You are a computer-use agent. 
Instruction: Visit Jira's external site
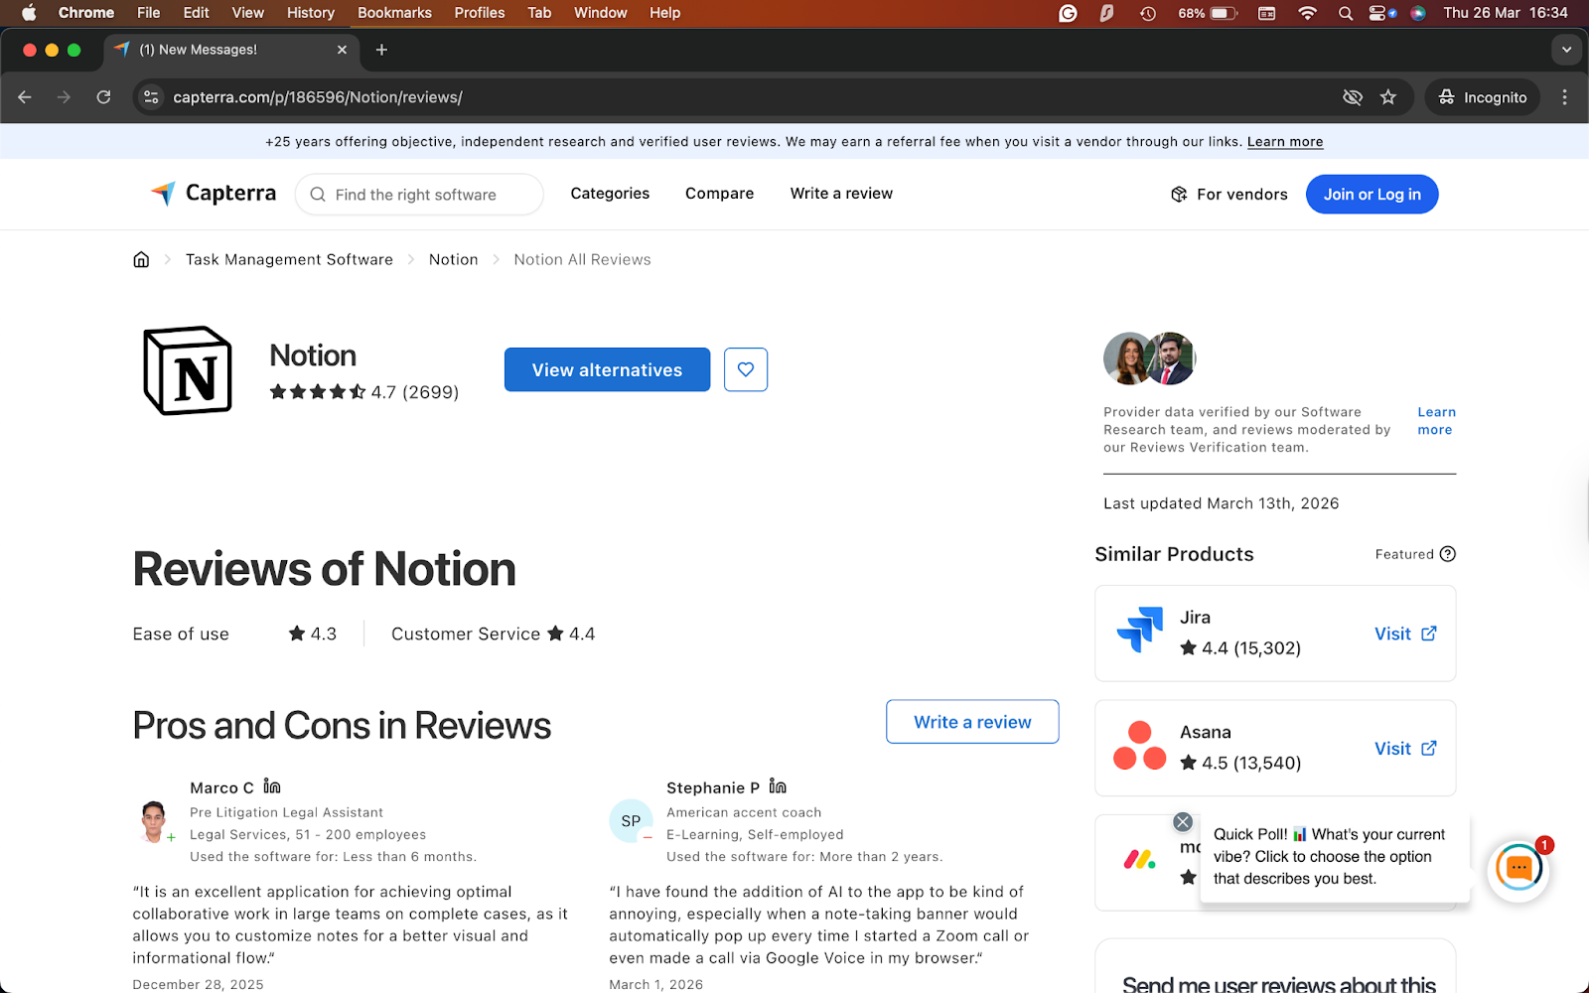[1405, 634]
